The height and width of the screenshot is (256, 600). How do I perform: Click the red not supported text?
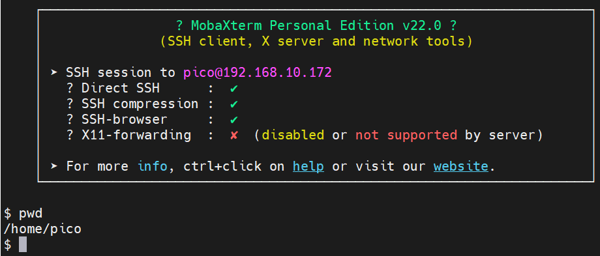pyautogui.click(x=406, y=135)
